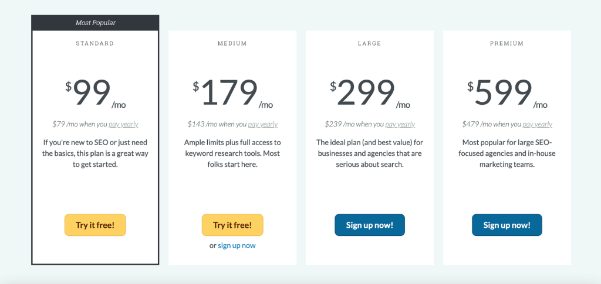
Task: Select the LARGE plan heading
Action: (370, 43)
